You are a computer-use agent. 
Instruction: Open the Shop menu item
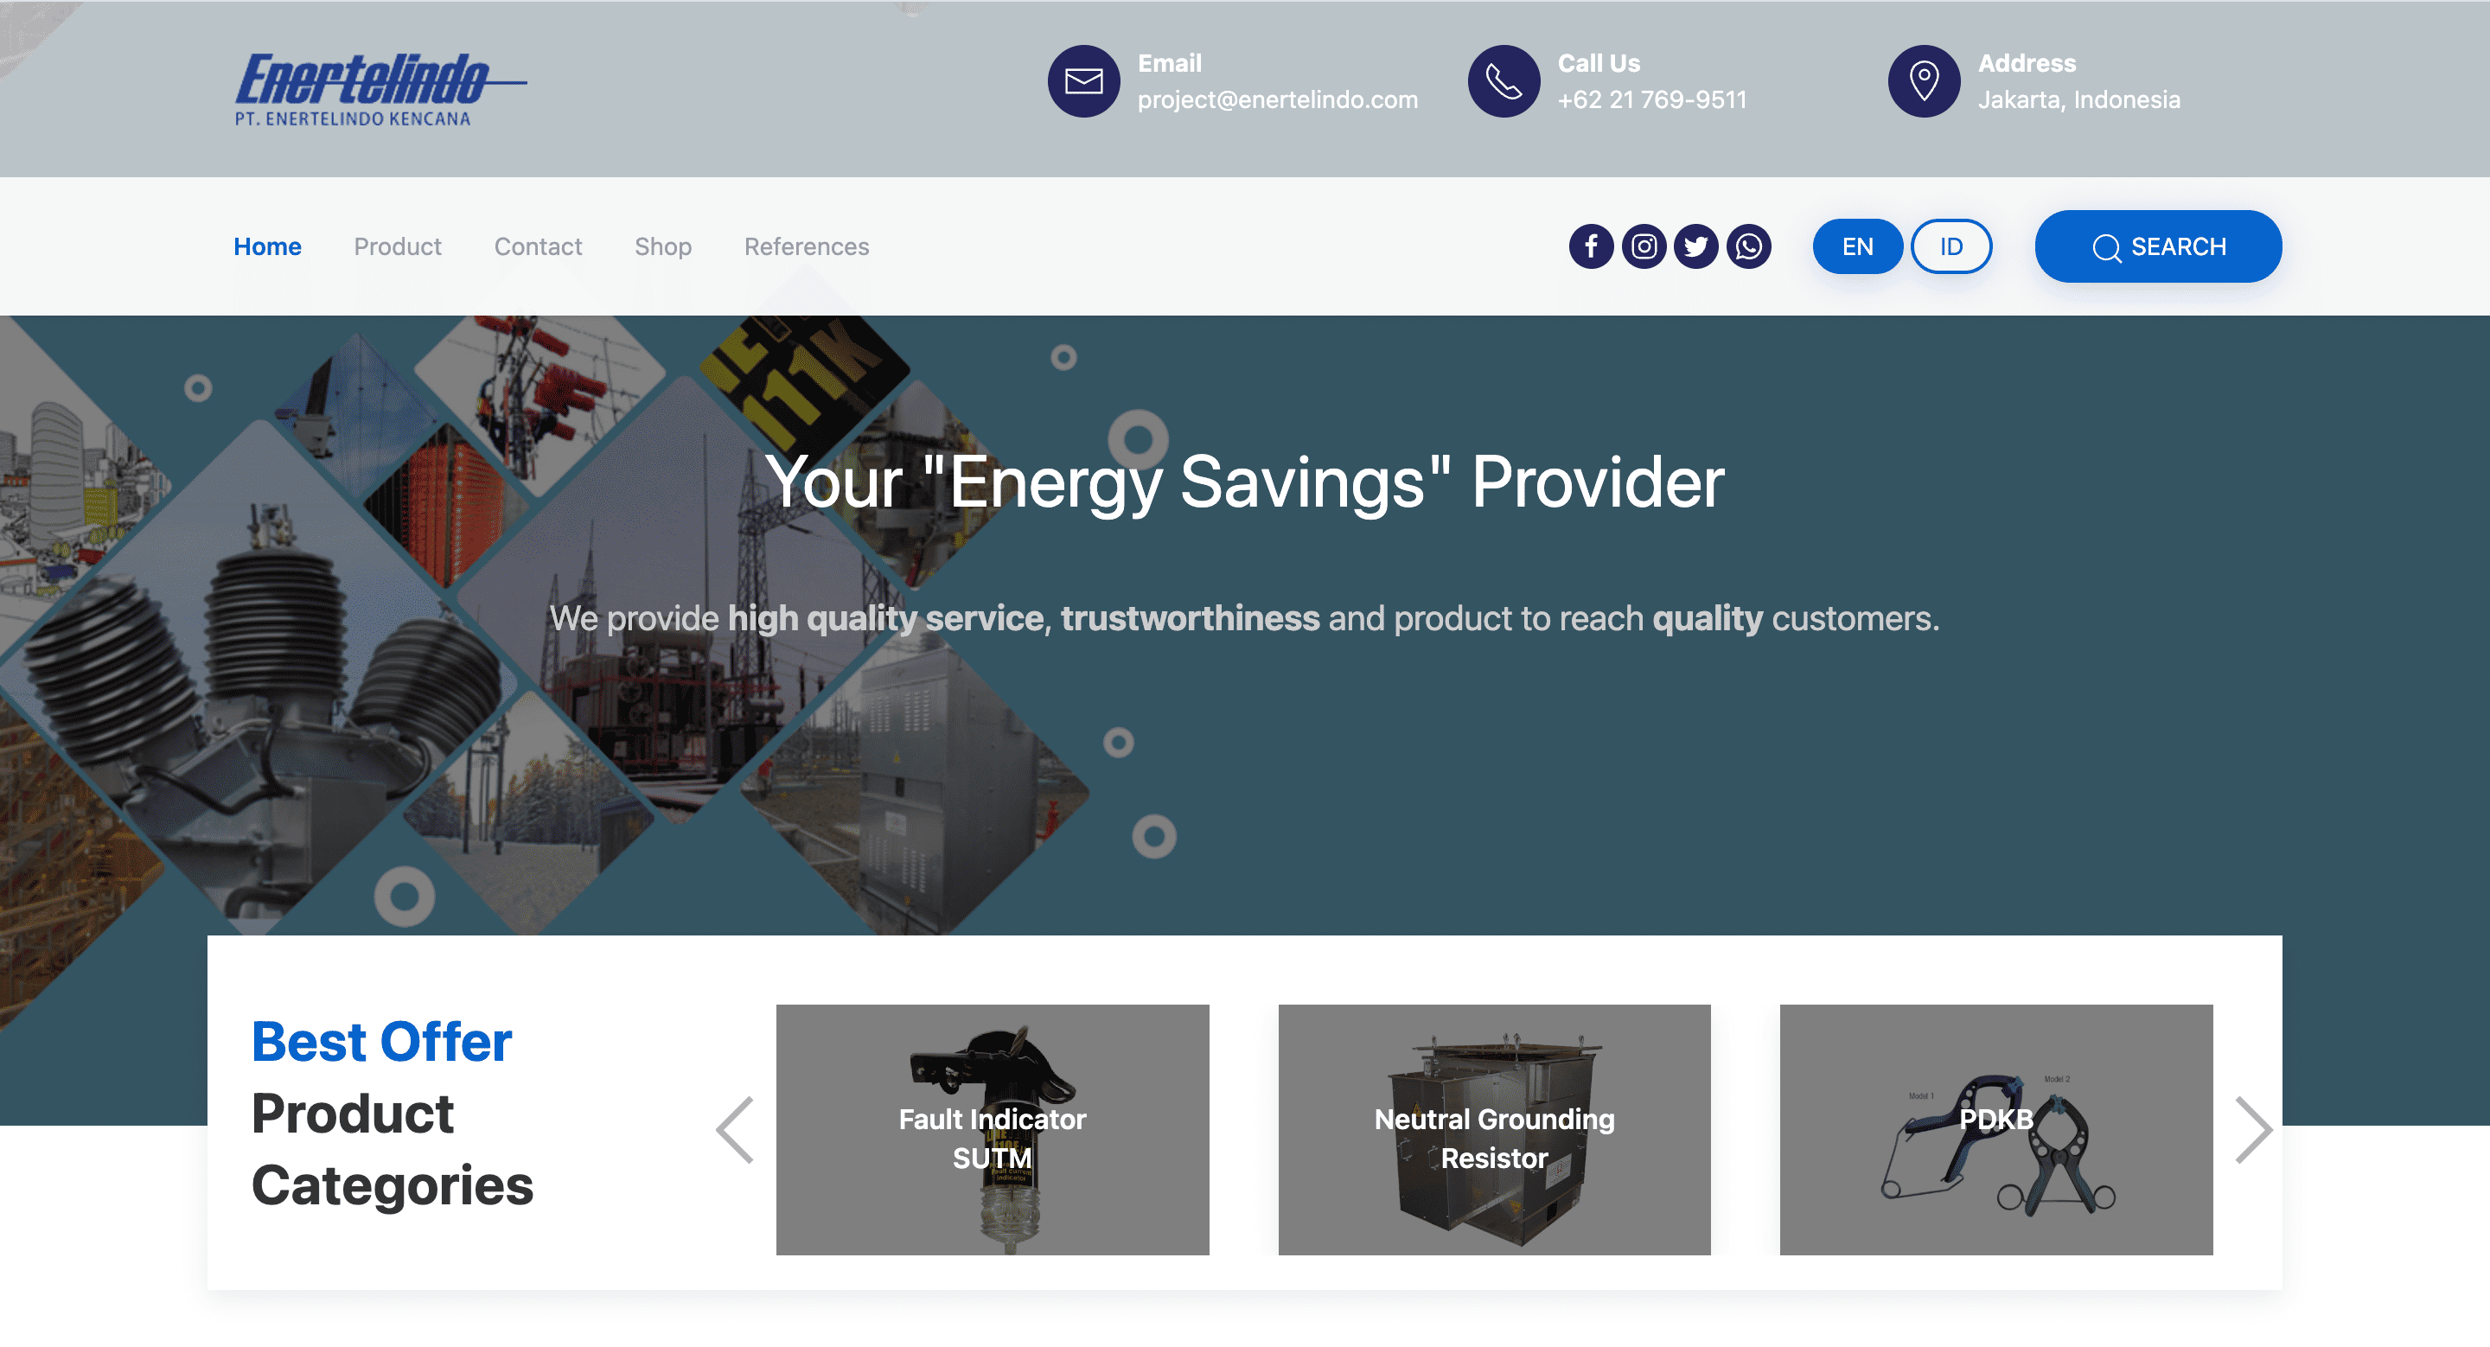click(663, 246)
